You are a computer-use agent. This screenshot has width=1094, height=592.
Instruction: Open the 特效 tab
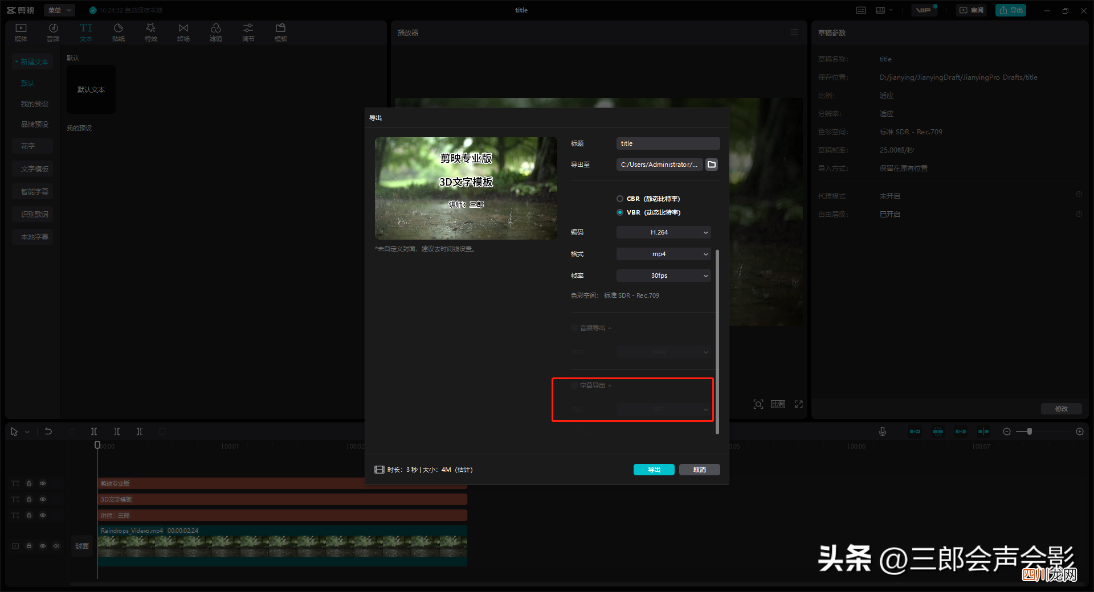[x=151, y=32]
